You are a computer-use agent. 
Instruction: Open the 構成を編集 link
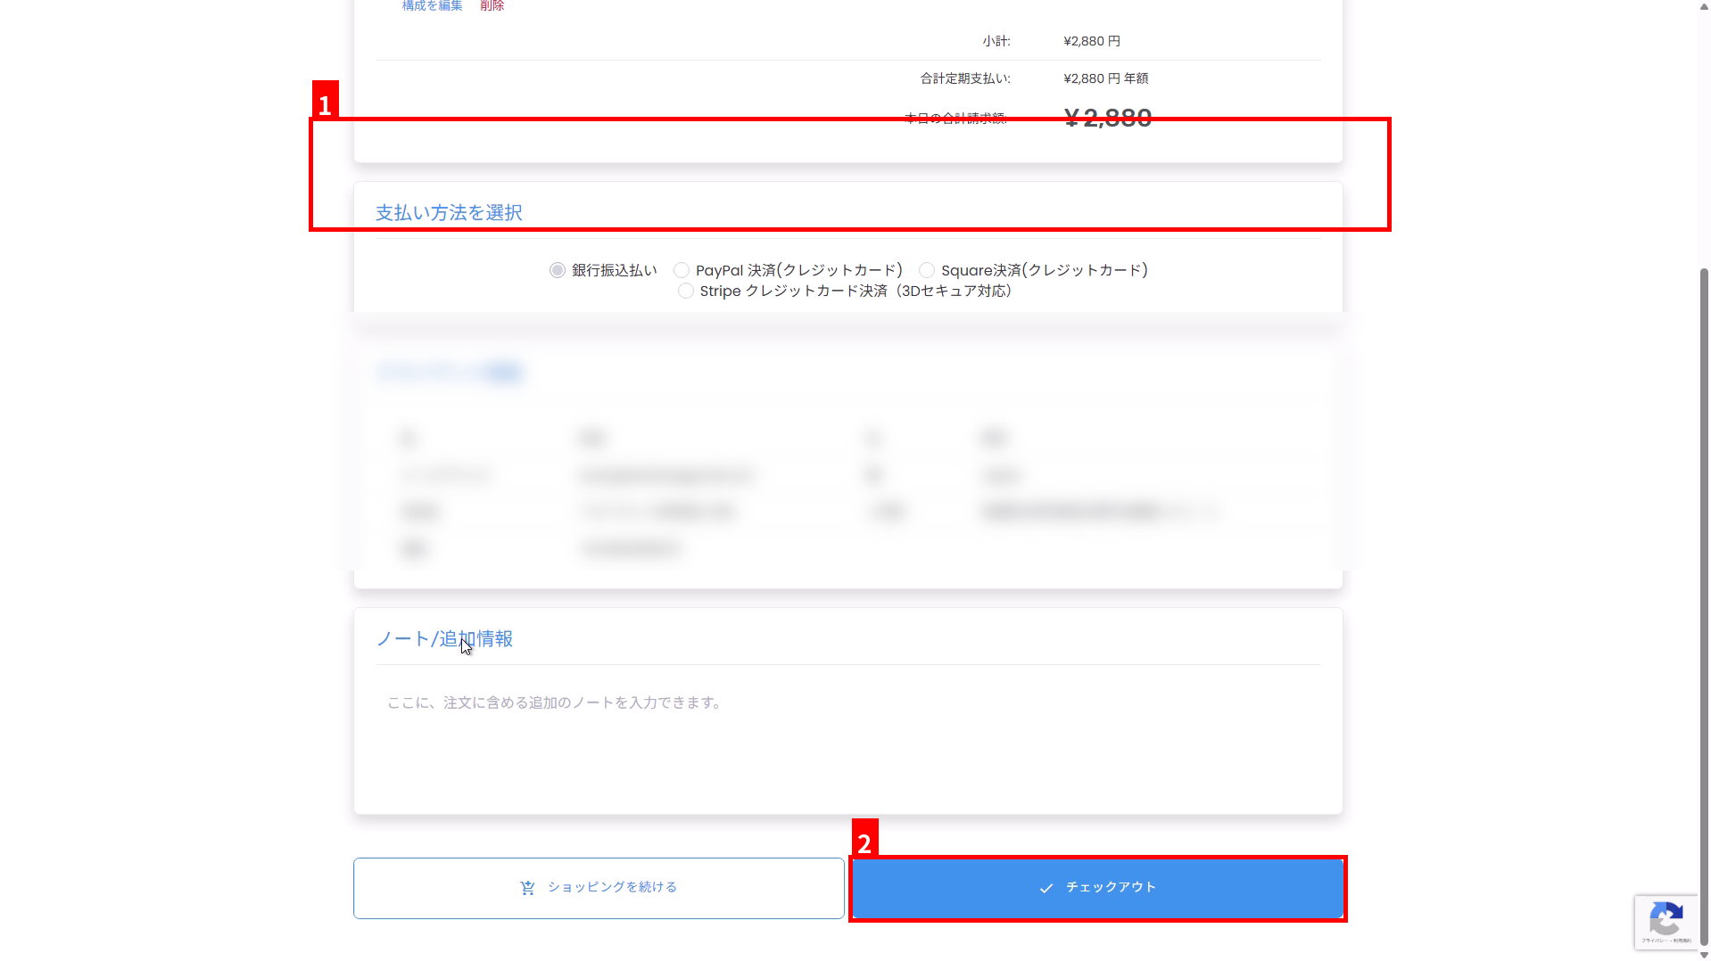pos(432,6)
